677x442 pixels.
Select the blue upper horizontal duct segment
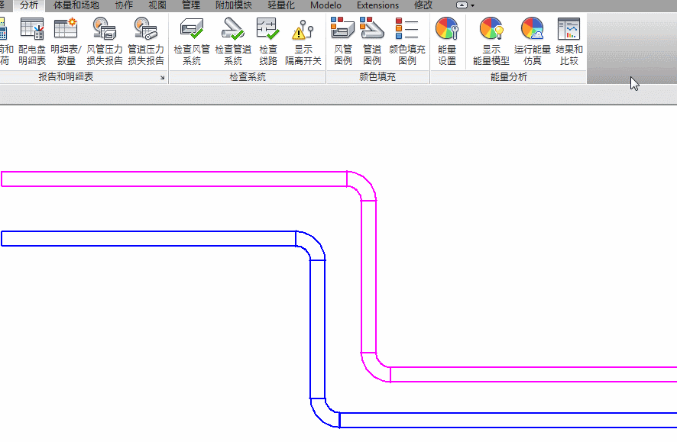[148, 238]
